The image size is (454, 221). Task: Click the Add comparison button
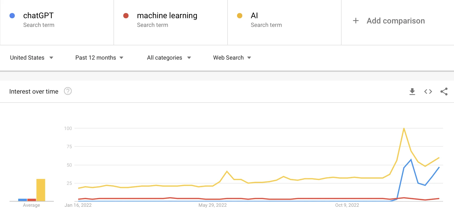[395, 21]
